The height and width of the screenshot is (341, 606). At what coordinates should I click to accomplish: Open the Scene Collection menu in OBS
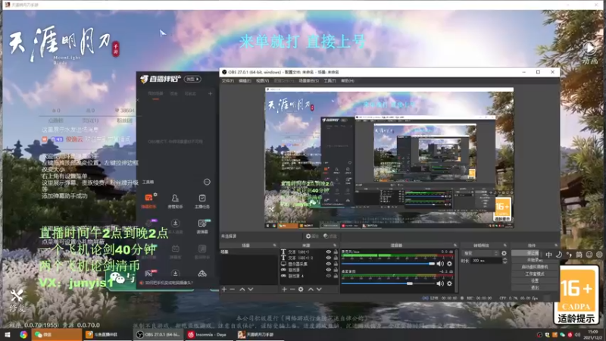(308, 81)
